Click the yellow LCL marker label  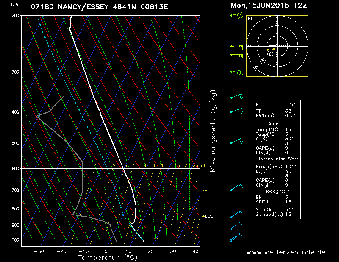pos(208,216)
